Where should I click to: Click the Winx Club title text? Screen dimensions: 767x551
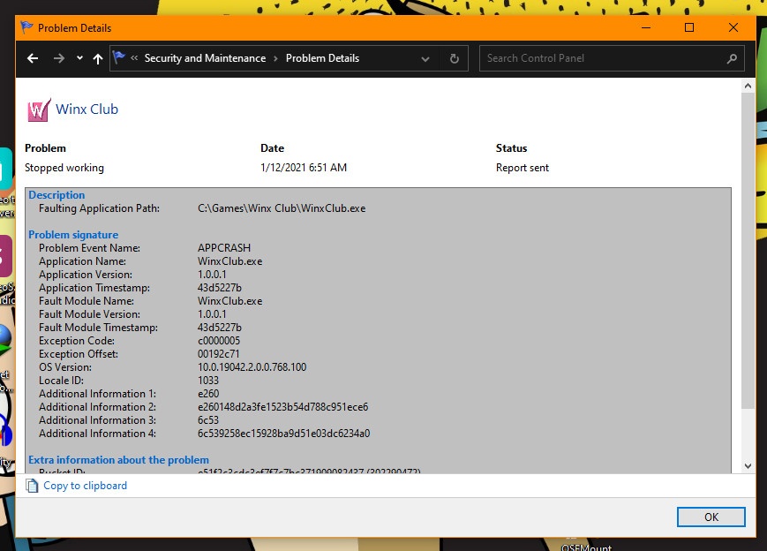click(87, 109)
